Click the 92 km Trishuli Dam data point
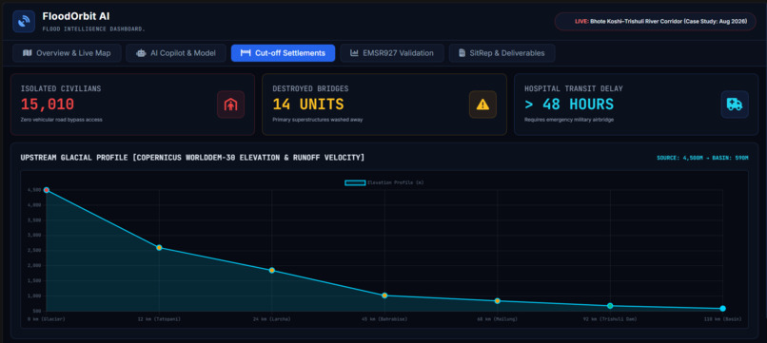 pyautogui.click(x=610, y=306)
